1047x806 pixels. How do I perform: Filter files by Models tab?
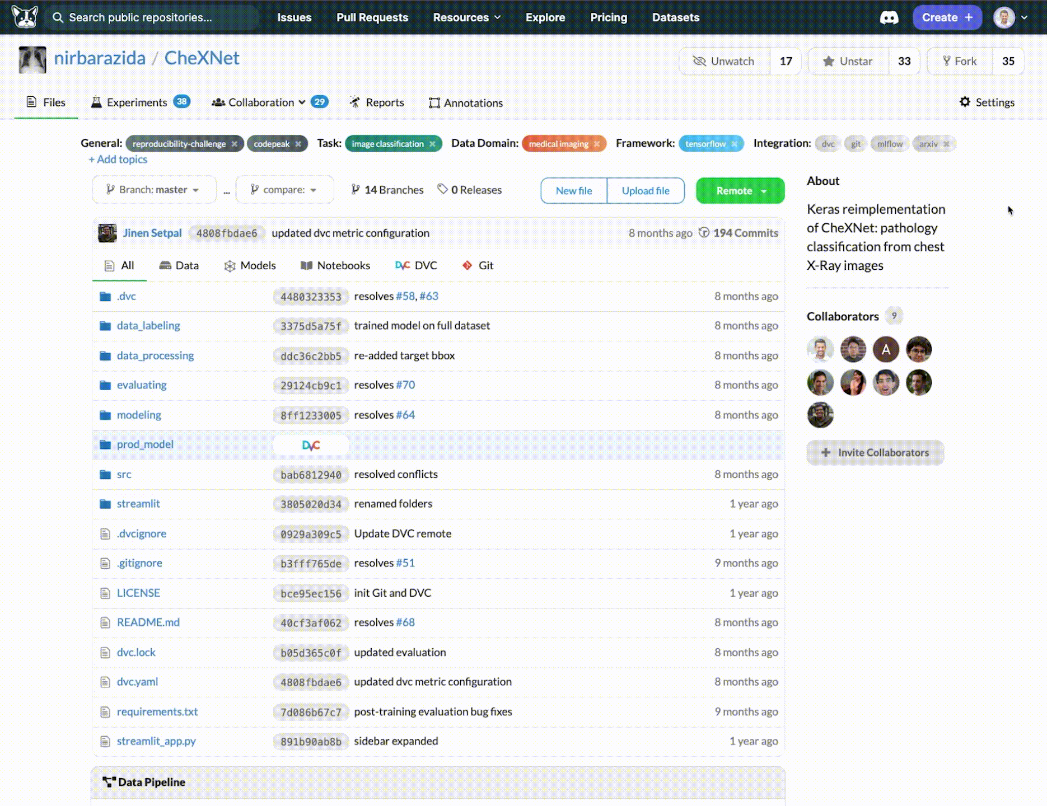250,265
